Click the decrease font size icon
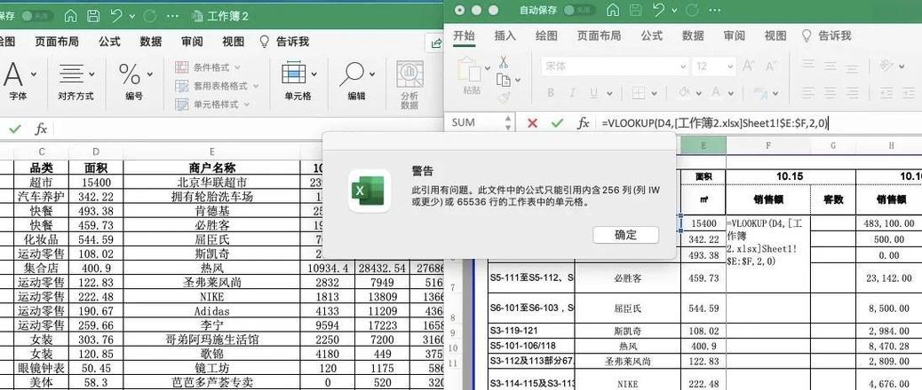The width and height of the screenshot is (922, 390). click(770, 66)
